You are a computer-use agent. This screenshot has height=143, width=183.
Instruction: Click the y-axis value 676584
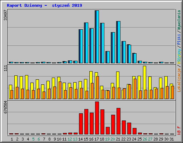tap(5, 107)
